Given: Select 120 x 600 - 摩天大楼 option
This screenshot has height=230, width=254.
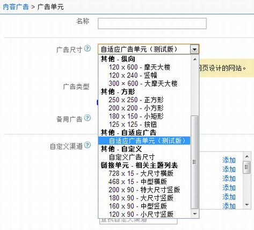Looking at the screenshot, I should pyautogui.click(x=140, y=67).
